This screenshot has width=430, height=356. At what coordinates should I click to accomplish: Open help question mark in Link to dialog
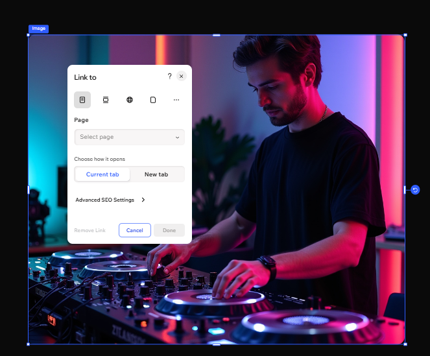(169, 77)
